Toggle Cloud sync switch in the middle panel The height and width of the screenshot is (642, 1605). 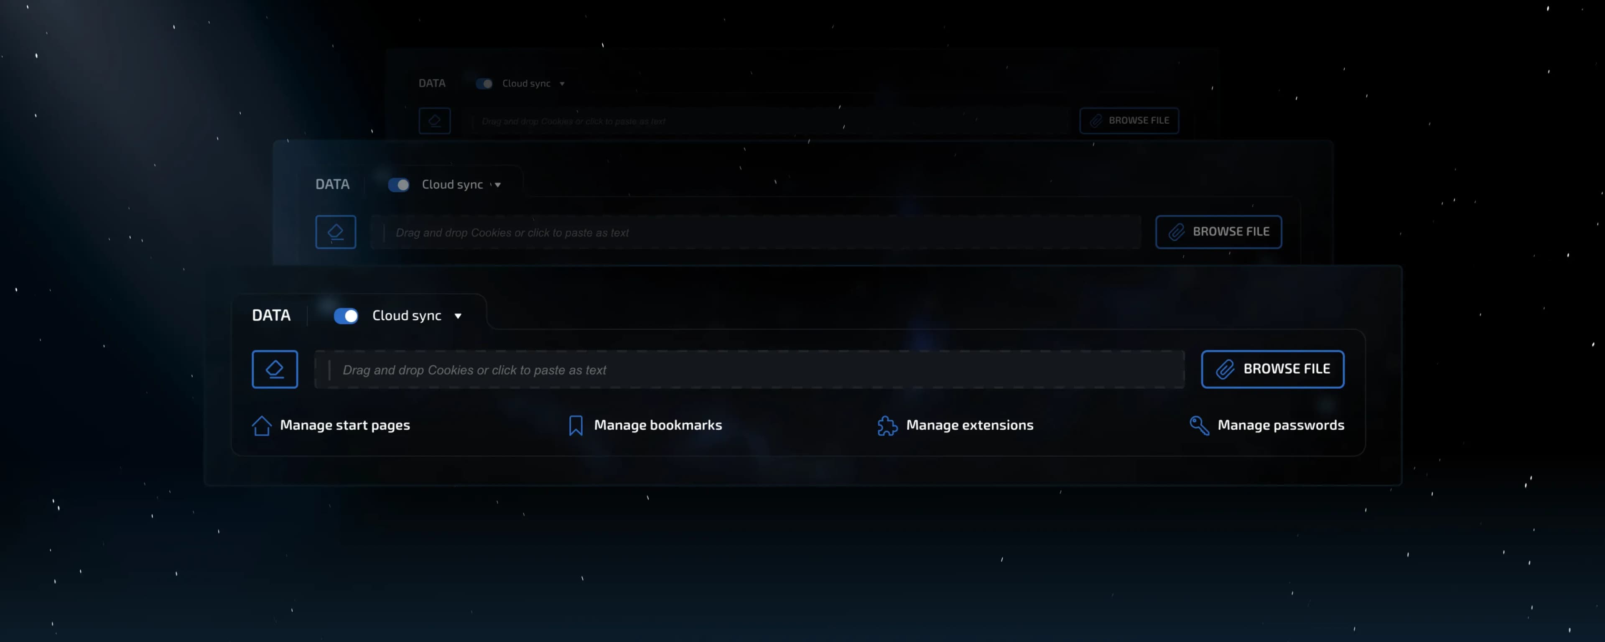pyautogui.click(x=399, y=185)
